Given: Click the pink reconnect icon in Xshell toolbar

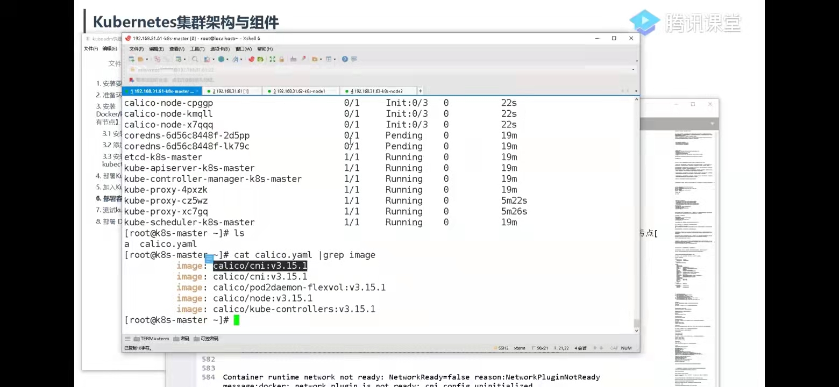Looking at the screenshot, I should pos(157,59).
